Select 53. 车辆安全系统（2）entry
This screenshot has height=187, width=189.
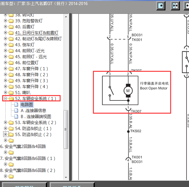coord(36,122)
